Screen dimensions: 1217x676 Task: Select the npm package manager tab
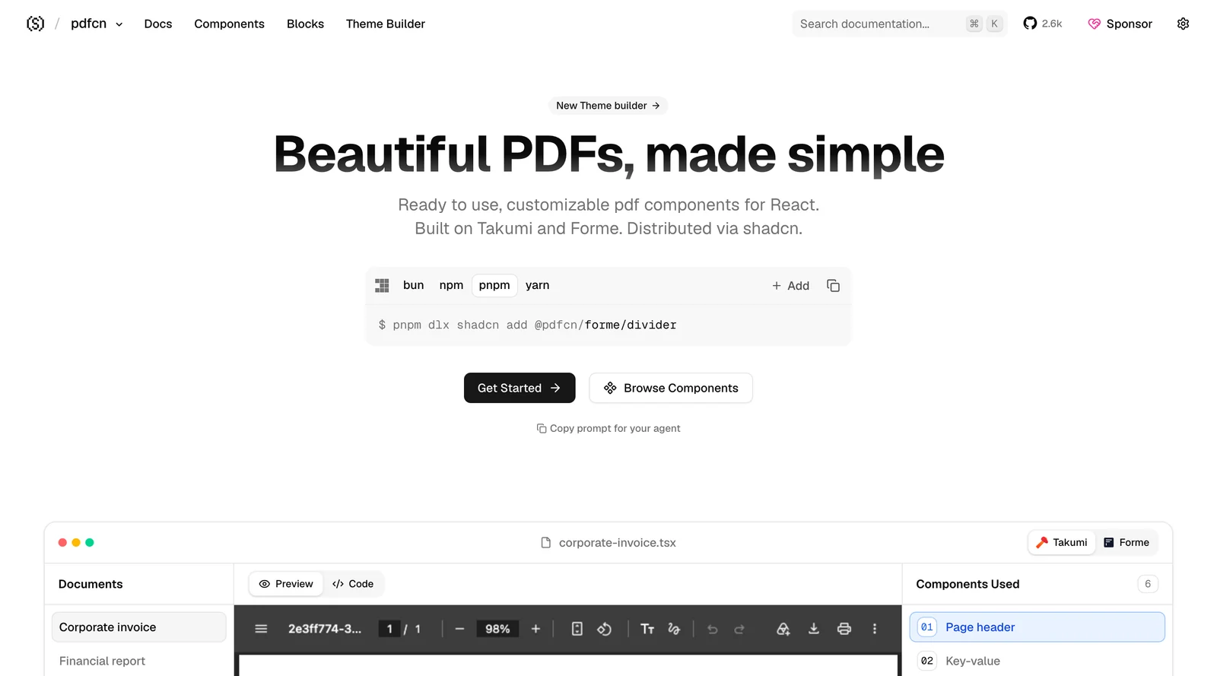451,285
